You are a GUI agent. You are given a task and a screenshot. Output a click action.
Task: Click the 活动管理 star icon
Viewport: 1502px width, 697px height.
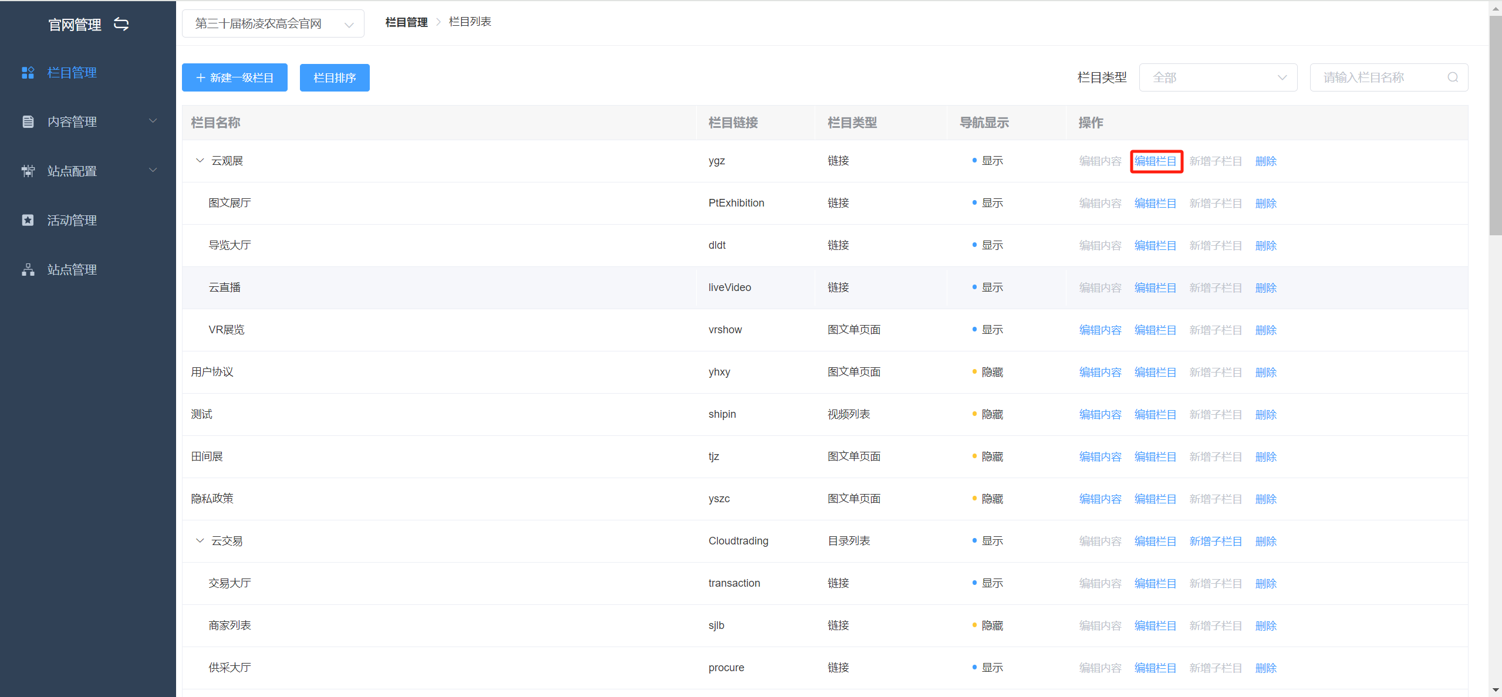coord(28,220)
